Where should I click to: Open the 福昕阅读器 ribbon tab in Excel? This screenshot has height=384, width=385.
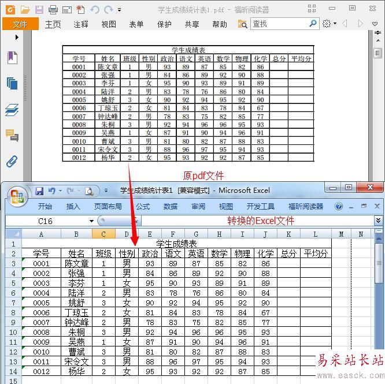pyautogui.click(x=306, y=207)
